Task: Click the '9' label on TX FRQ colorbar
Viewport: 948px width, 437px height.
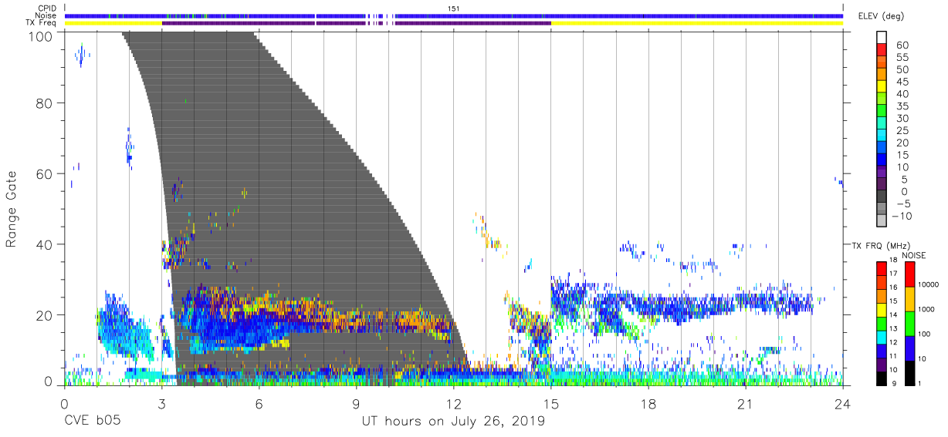Action: 893,384
